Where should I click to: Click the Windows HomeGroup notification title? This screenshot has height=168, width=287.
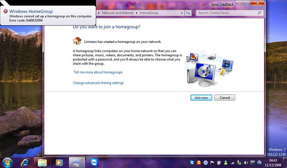click(x=31, y=11)
